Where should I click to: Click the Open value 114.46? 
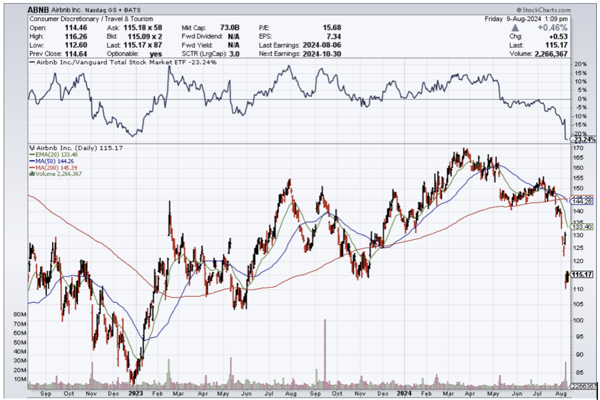click(76, 27)
